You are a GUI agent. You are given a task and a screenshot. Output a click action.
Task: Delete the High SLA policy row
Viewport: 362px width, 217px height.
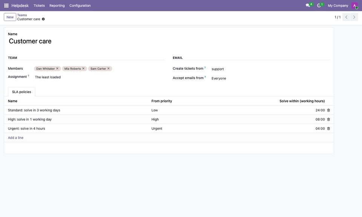pos(328,119)
